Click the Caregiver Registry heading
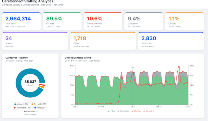The height and width of the screenshot is (121, 208). click(x=17, y=58)
